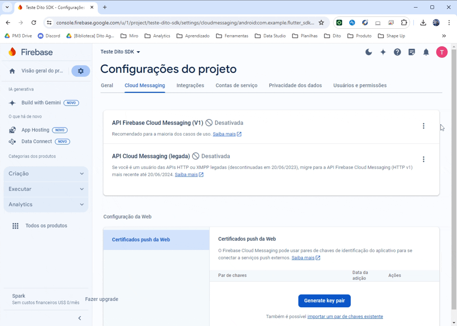This screenshot has height=326, width=457.
Task: Go to Visão geral do projeto home
Action: (37, 71)
